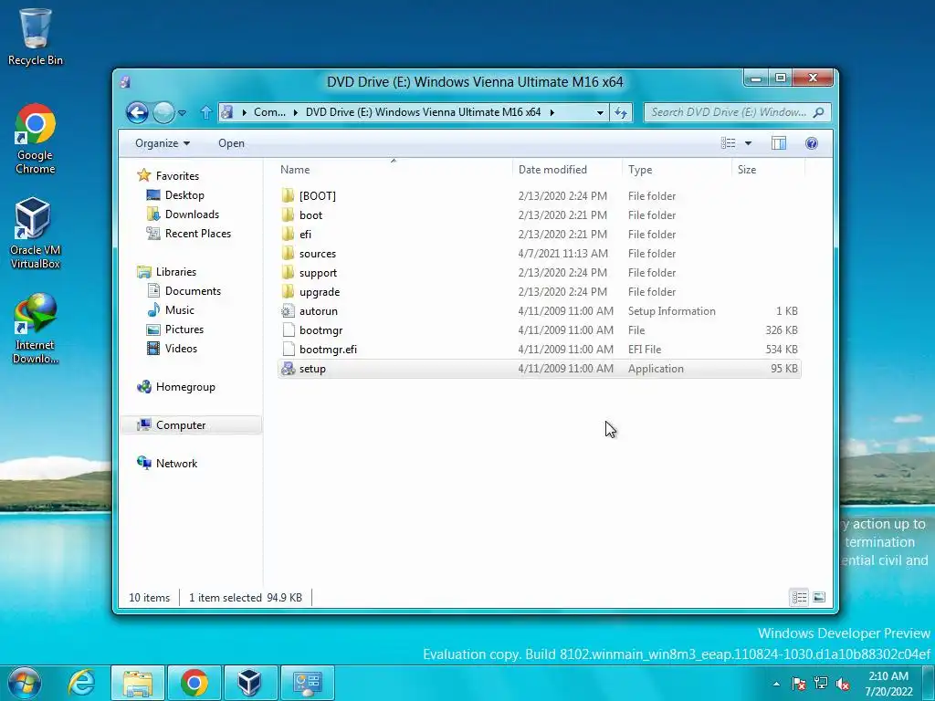935x701 pixels.
Task: Open the Recycle Bin desktop icon
Action: coord(36,37)
